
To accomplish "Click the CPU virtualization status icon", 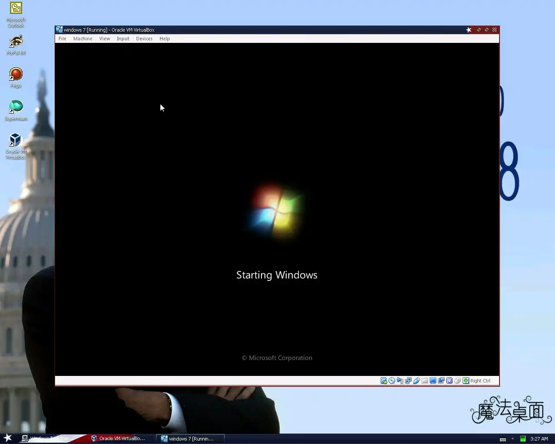I will [x=450, y=381].
